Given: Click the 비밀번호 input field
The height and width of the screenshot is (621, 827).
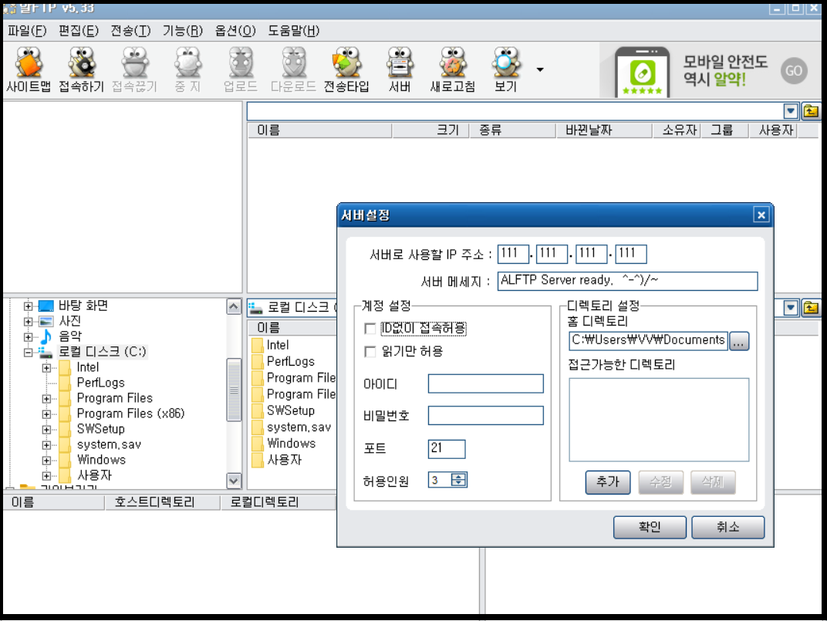Looking at the screenshot, I should coord(485,415).
